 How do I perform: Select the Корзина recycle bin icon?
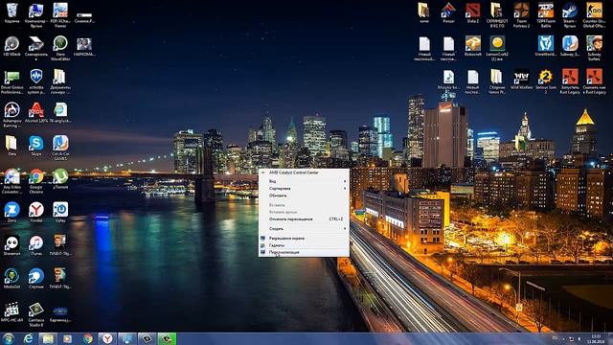pyautogui.click(x=11, y=13)
